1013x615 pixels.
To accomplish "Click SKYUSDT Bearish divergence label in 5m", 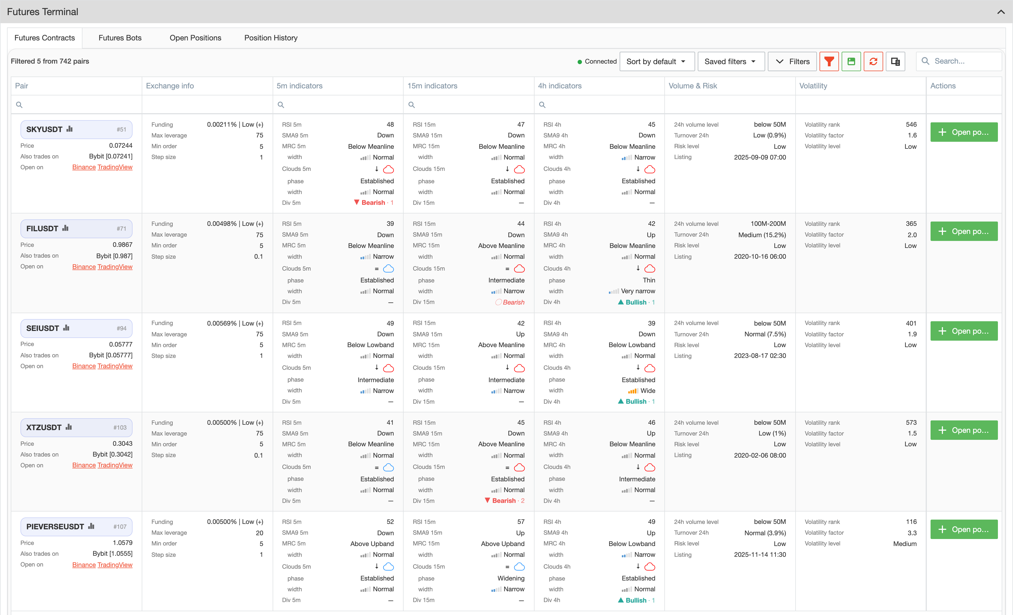I will click(x=373, y=202).
